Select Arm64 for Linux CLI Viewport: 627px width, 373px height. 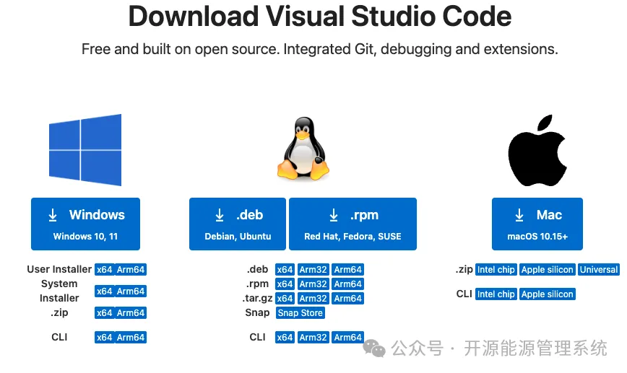pyautogui.click(x=348, y=338)
